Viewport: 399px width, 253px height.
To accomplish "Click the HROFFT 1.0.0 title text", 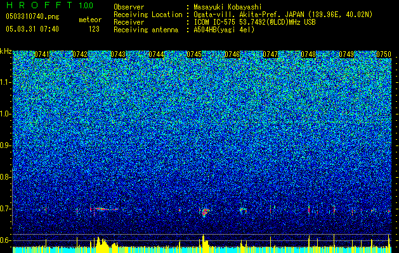I will point(49,5).
